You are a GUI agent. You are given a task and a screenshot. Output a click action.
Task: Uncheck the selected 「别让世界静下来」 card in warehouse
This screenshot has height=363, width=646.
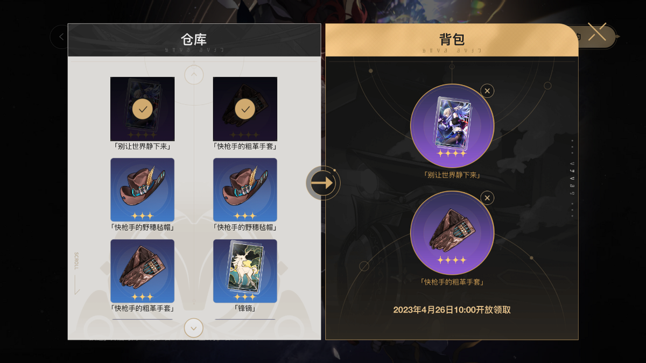coord(143,109)
